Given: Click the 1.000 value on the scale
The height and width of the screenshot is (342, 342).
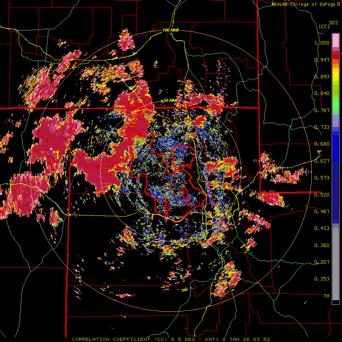Looking at the screenshot, I should [322, 43].
